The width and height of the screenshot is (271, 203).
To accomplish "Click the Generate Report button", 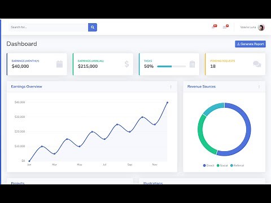I will tap(250, 44).
